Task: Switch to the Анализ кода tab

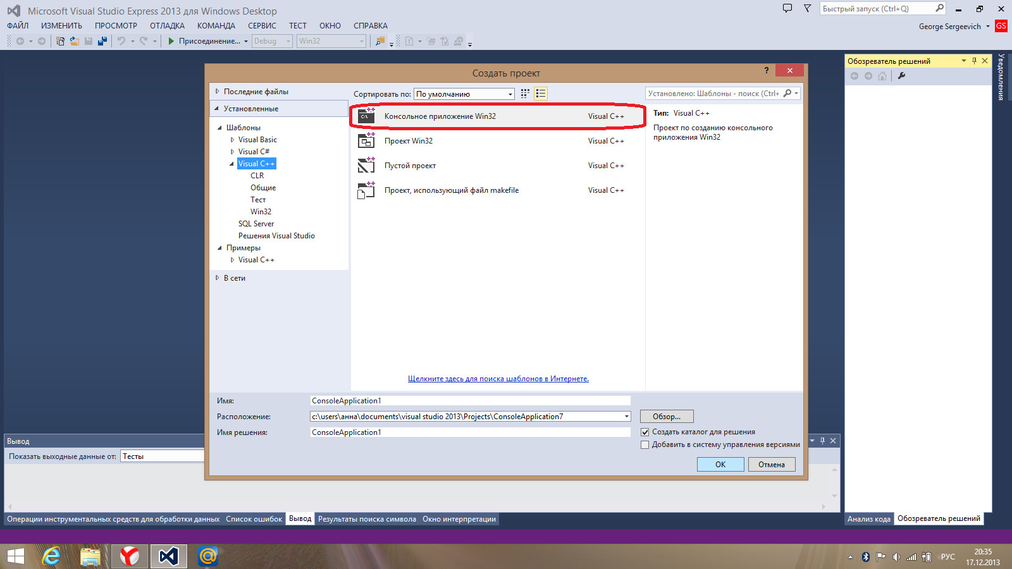Action: (869, 519)
